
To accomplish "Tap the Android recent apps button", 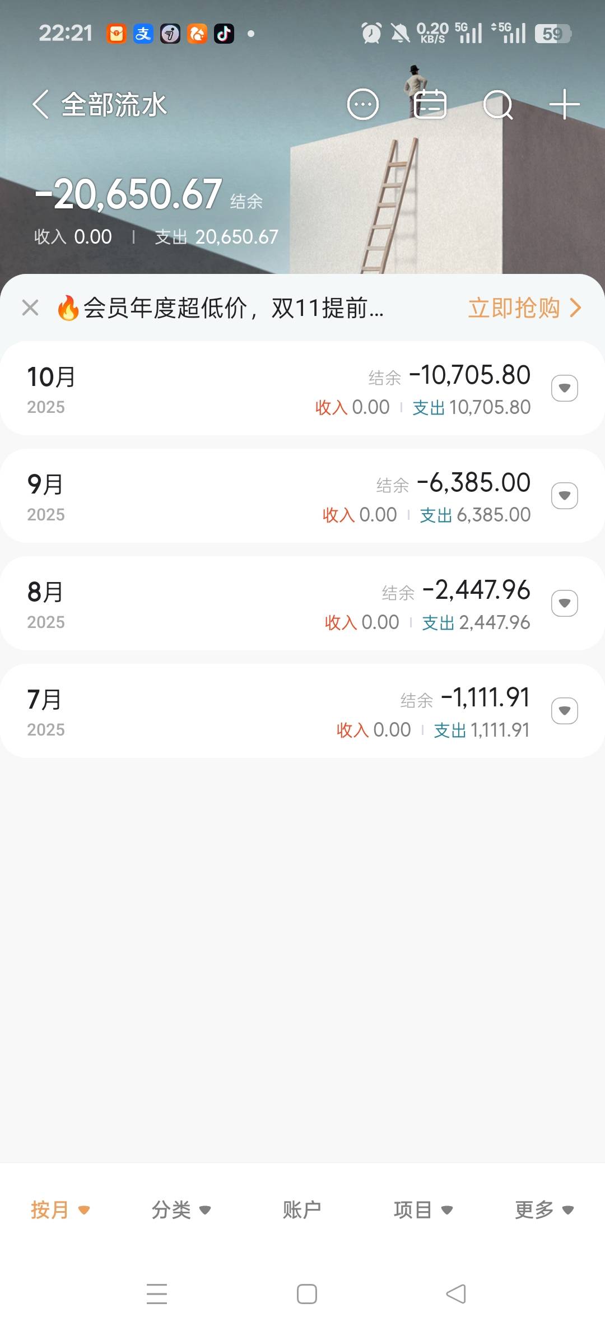I will 157,1294.
